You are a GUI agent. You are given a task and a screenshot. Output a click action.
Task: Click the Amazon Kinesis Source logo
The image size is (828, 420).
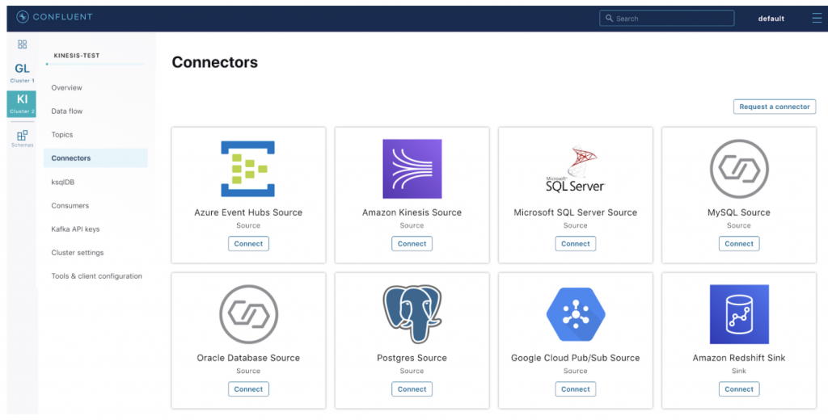pyautogui.click(x=412, y=169)
